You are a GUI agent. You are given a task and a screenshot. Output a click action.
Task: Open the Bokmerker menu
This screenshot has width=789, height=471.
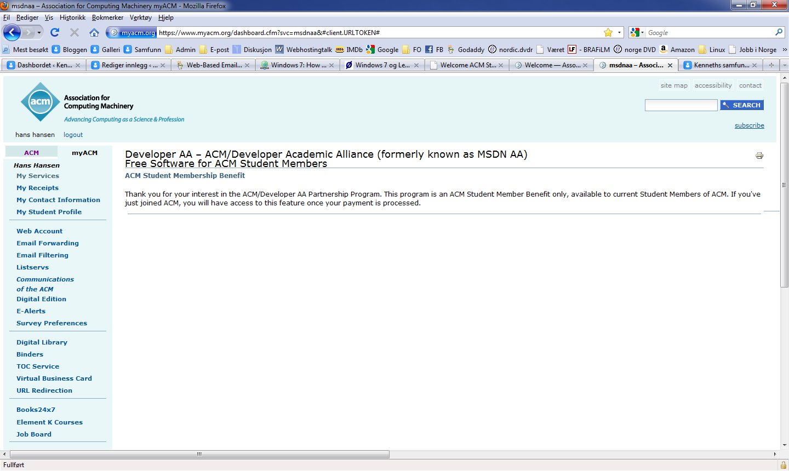coord(107,18)
